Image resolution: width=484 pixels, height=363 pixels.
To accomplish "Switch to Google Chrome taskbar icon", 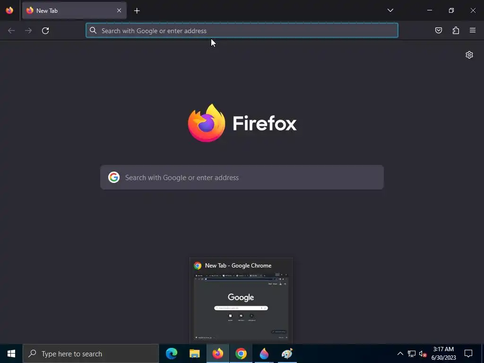I will point(241,354).
